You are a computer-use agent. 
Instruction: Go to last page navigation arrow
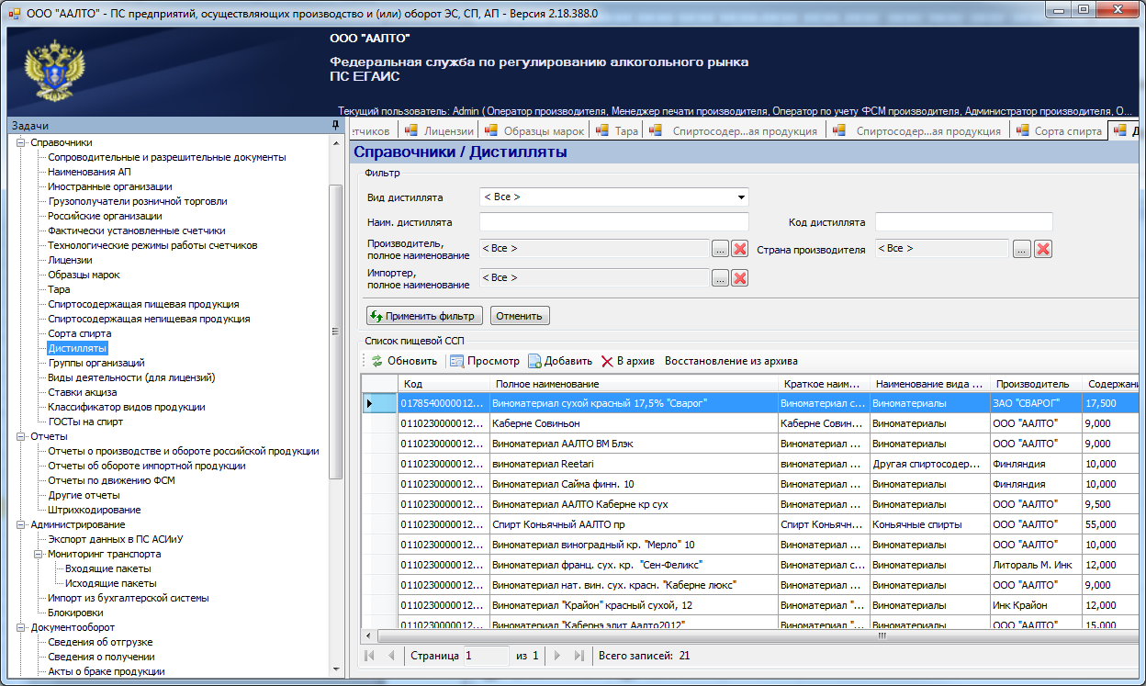click(579, 656)
